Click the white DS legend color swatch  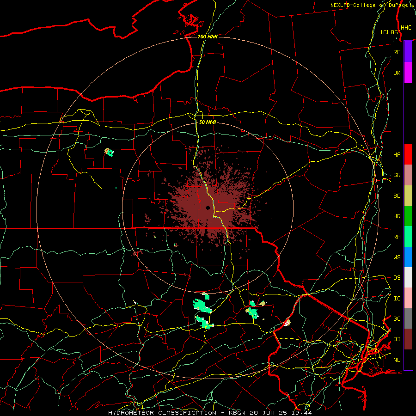pyautogui.click(x=408, y=277)
